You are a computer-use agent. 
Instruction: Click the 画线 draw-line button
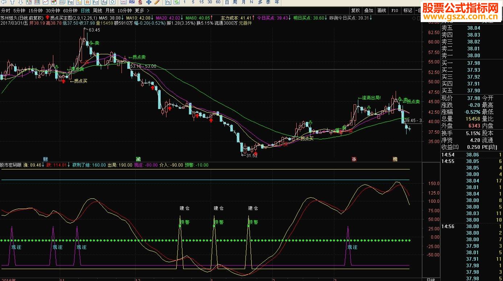pos(382,11)
